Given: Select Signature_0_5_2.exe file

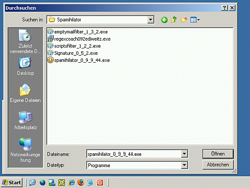Looking at the screenshot, I should (x=73, y=53).
